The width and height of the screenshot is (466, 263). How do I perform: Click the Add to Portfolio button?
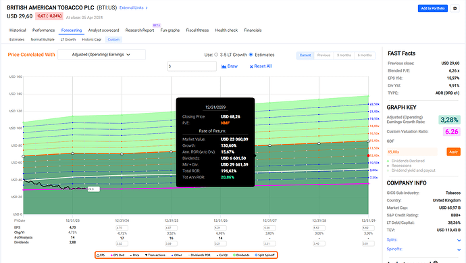point(433,8)
